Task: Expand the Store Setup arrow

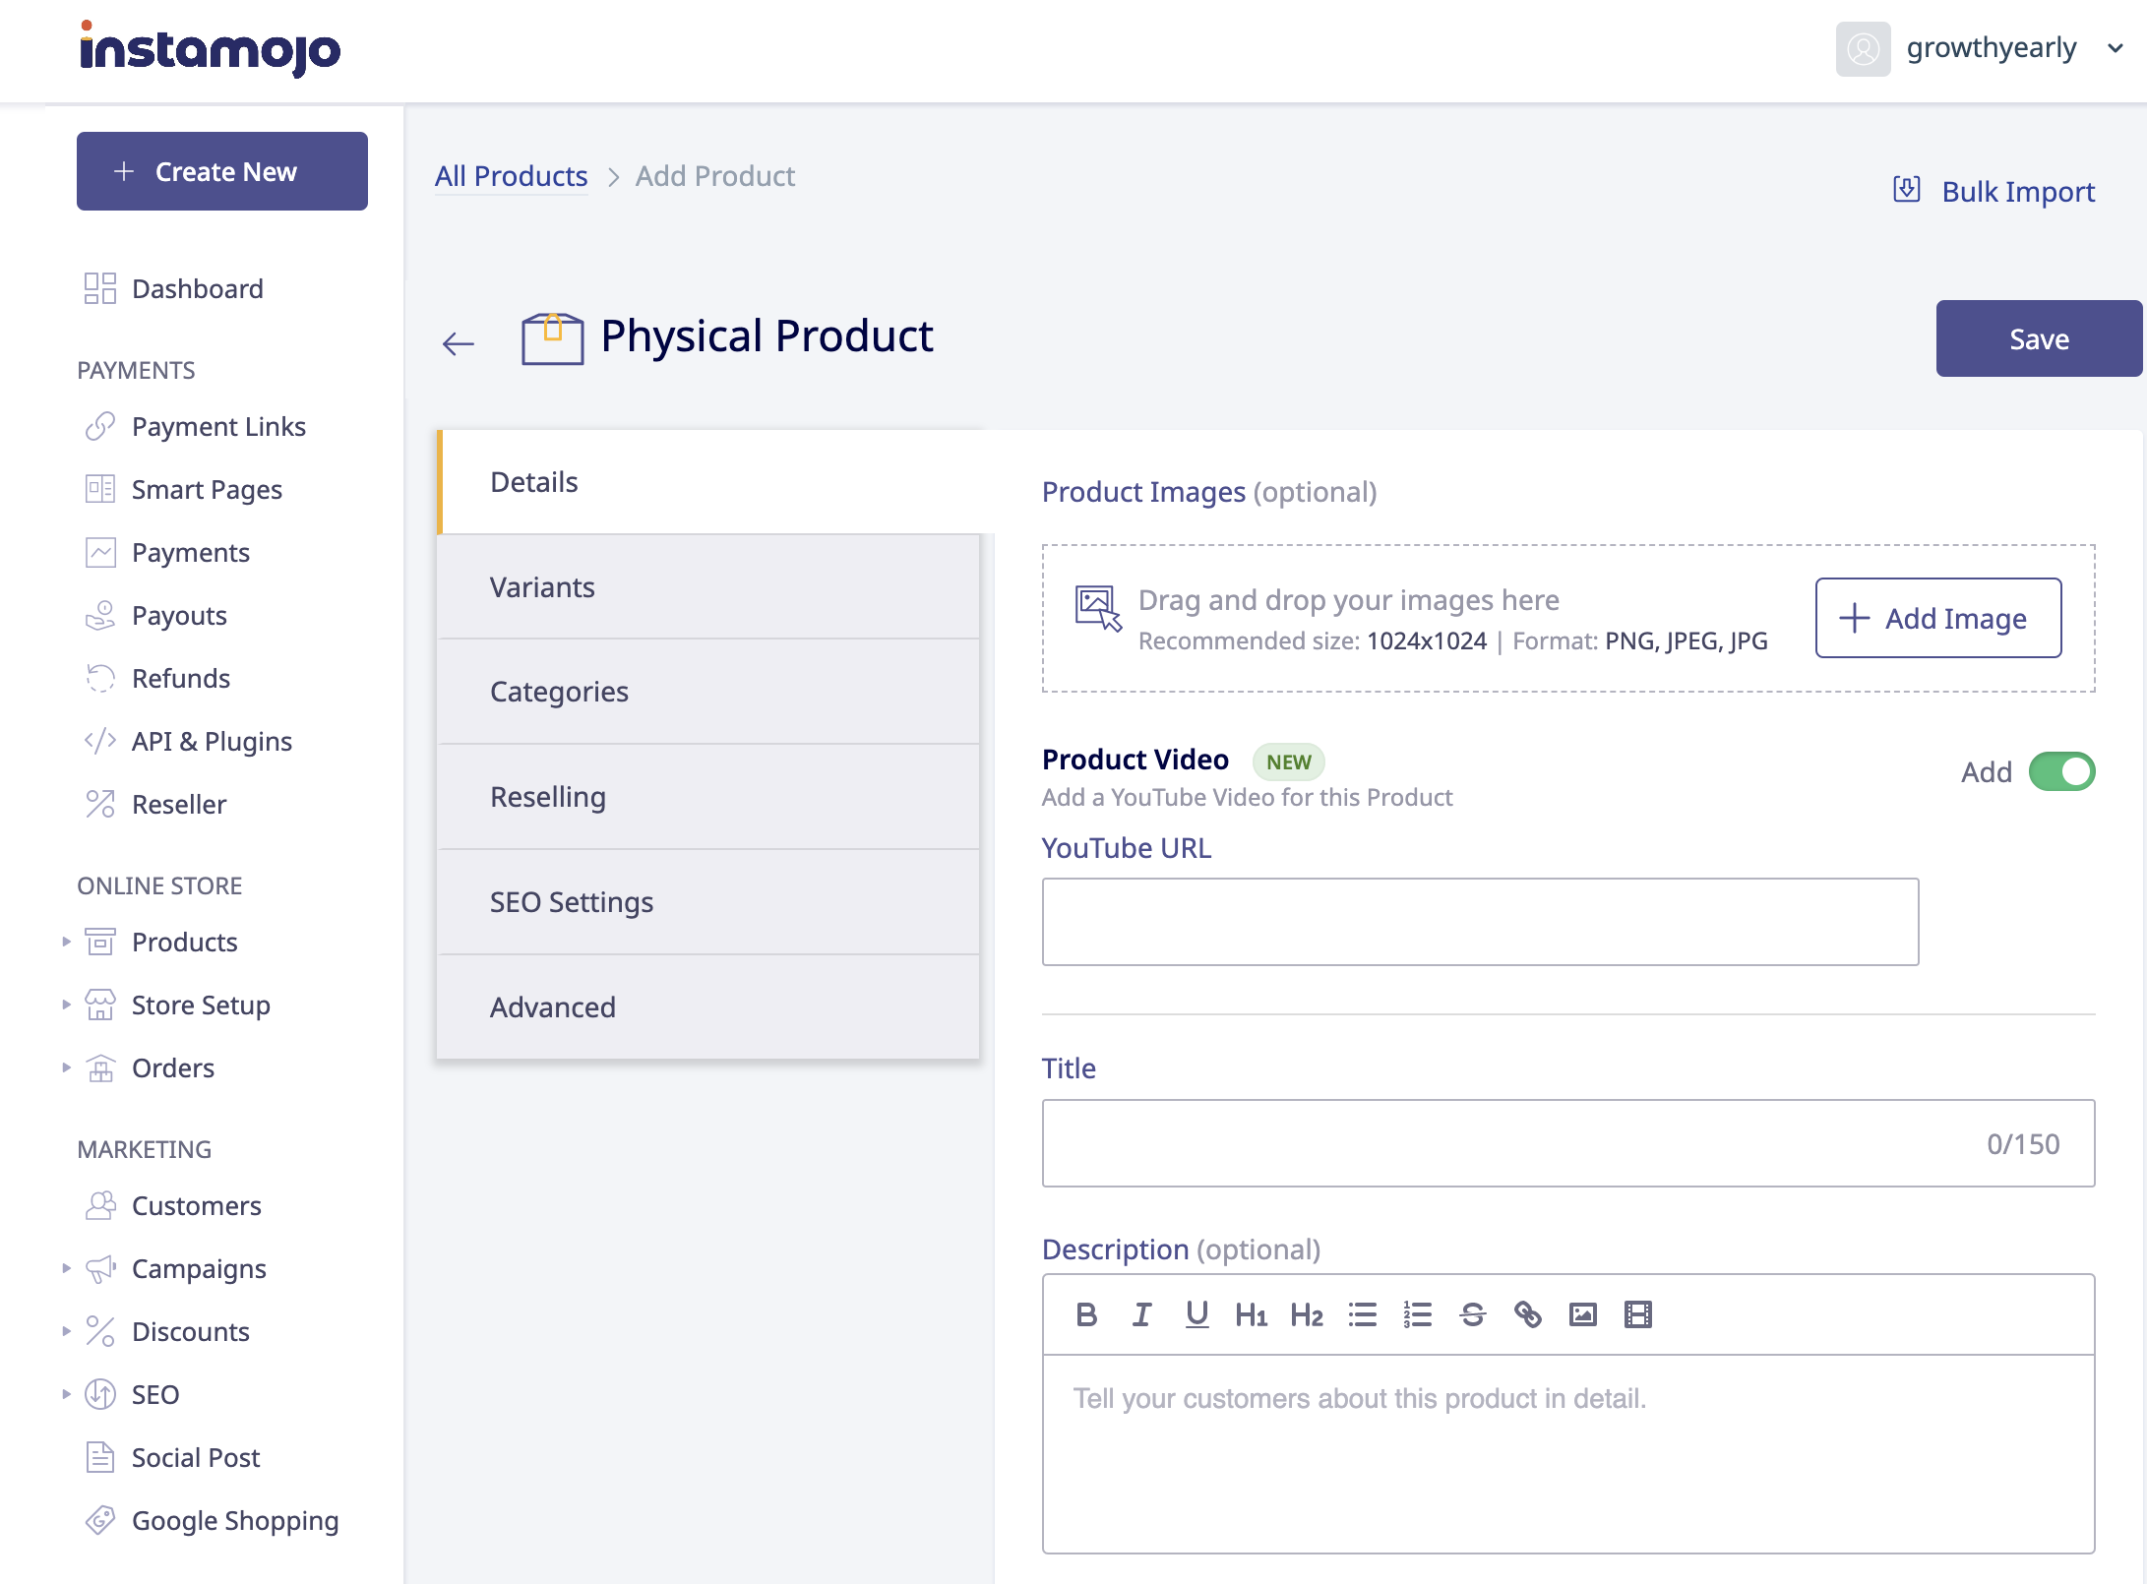Action: 66,1005
